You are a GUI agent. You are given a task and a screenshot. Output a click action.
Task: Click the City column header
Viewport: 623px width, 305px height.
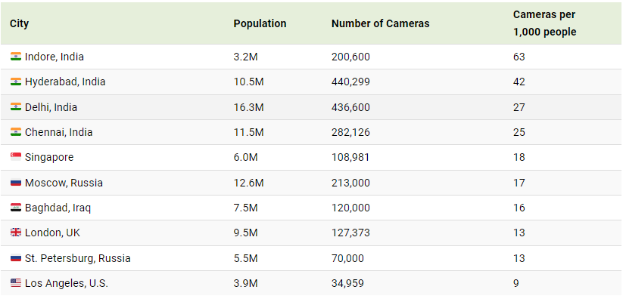[20, 23]
